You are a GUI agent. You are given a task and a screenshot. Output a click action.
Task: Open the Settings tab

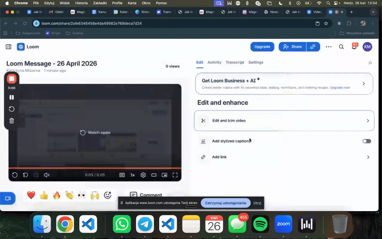click(256, 62)
